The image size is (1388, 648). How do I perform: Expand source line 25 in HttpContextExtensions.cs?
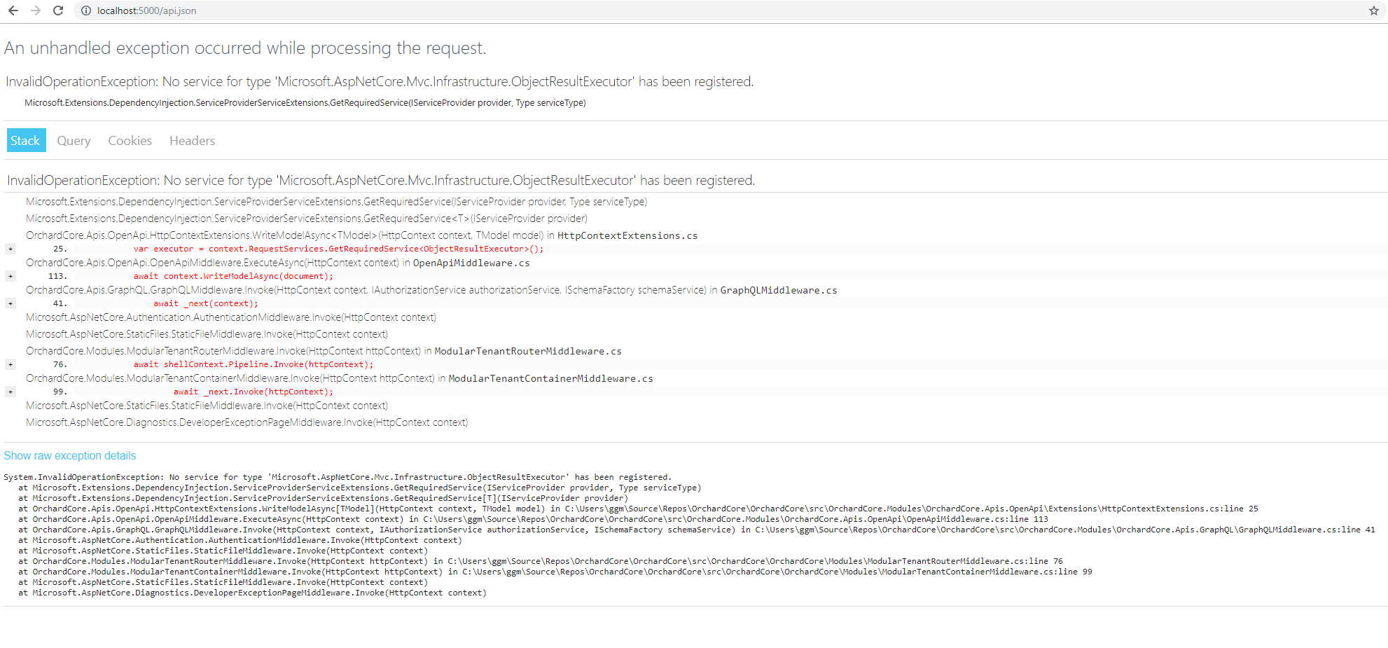(10, 248)
